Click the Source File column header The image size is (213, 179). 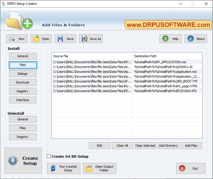coord(92,56)
